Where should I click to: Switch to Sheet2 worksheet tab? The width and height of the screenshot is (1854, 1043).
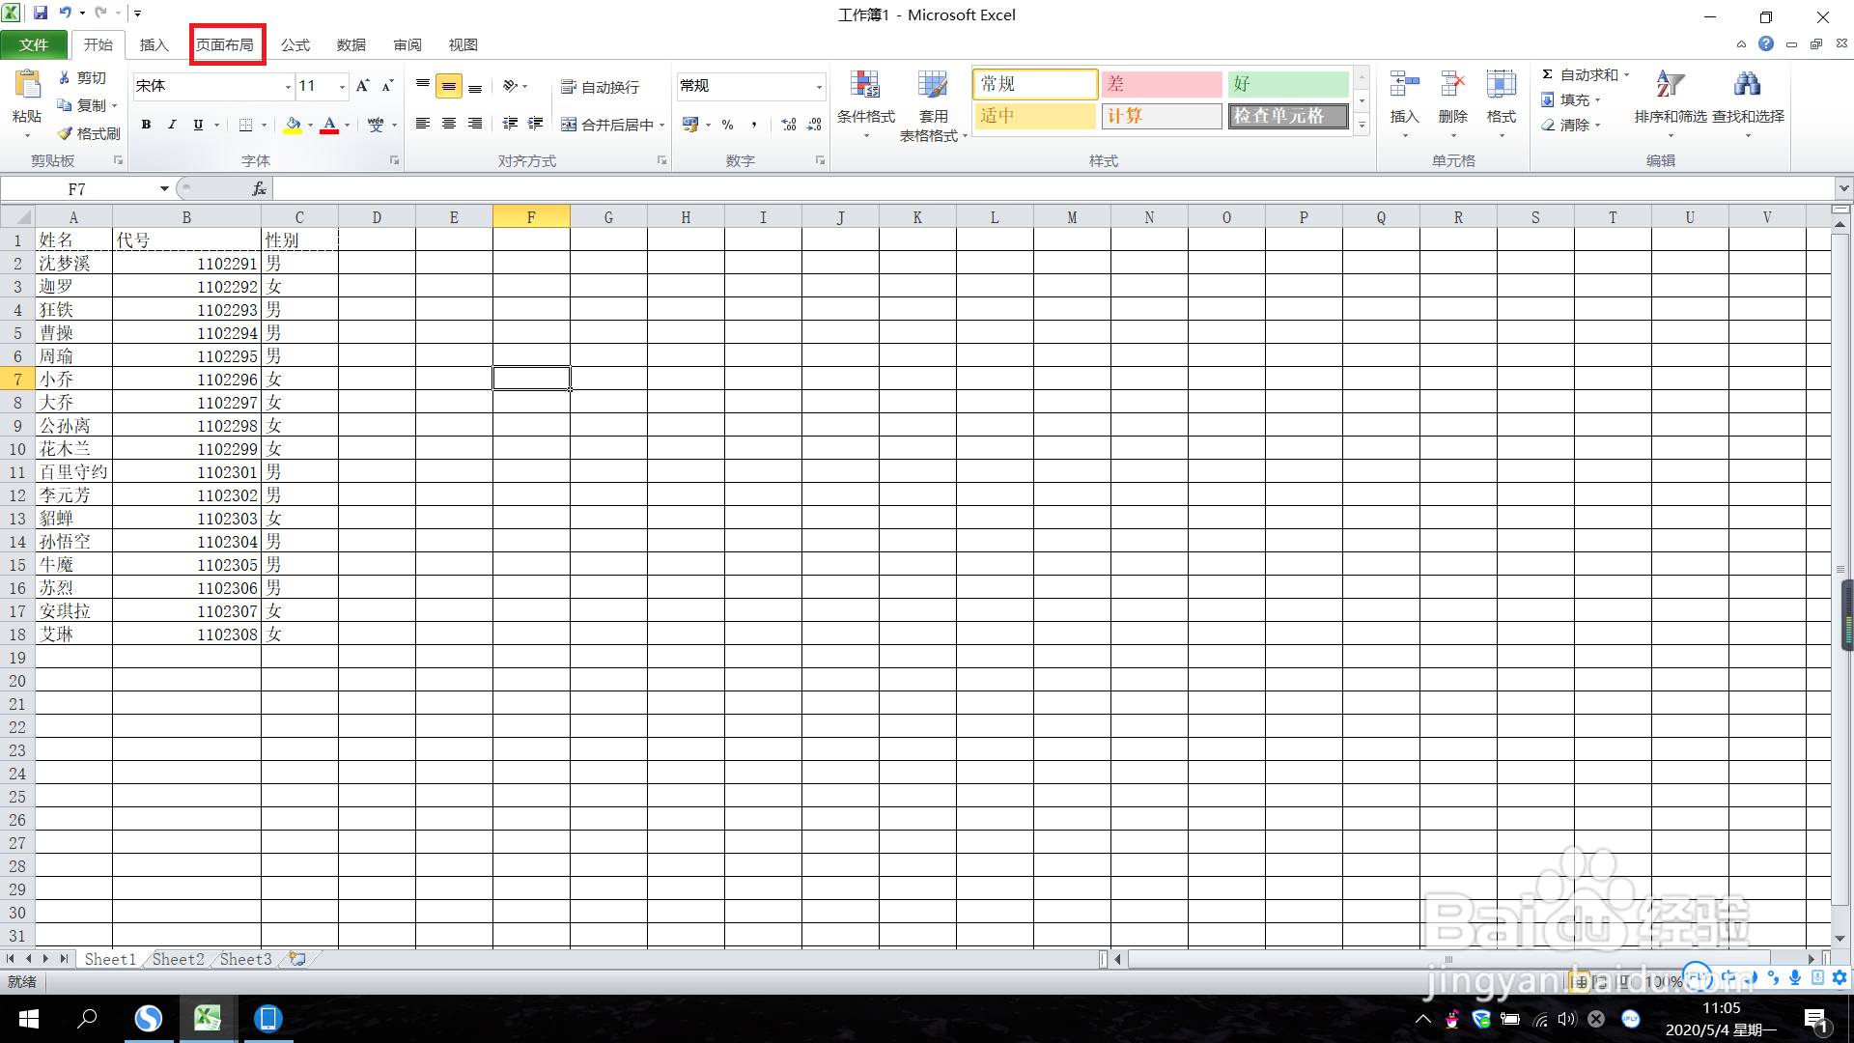(x=178, y=959)
